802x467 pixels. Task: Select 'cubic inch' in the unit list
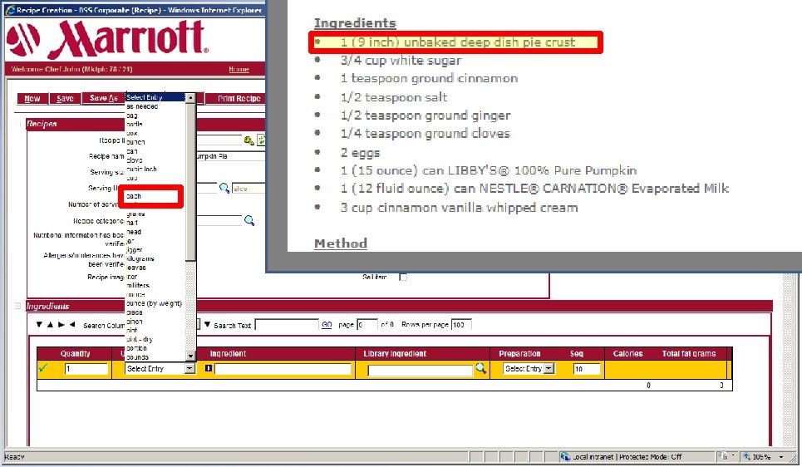141,169
